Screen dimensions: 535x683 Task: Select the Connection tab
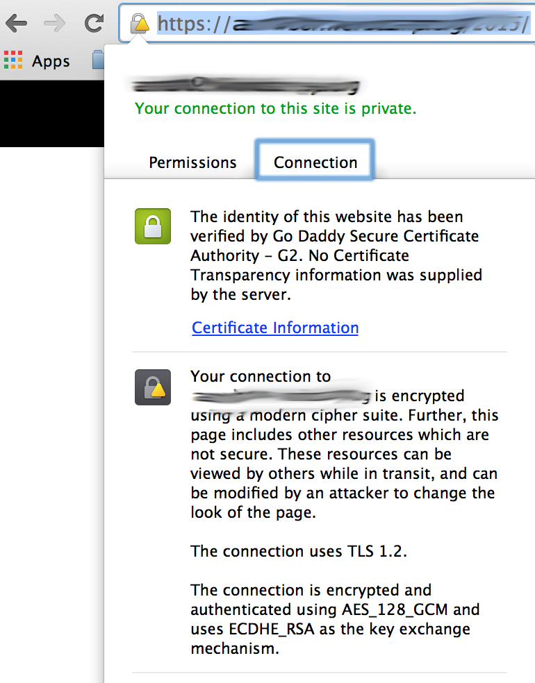(315, 162)
